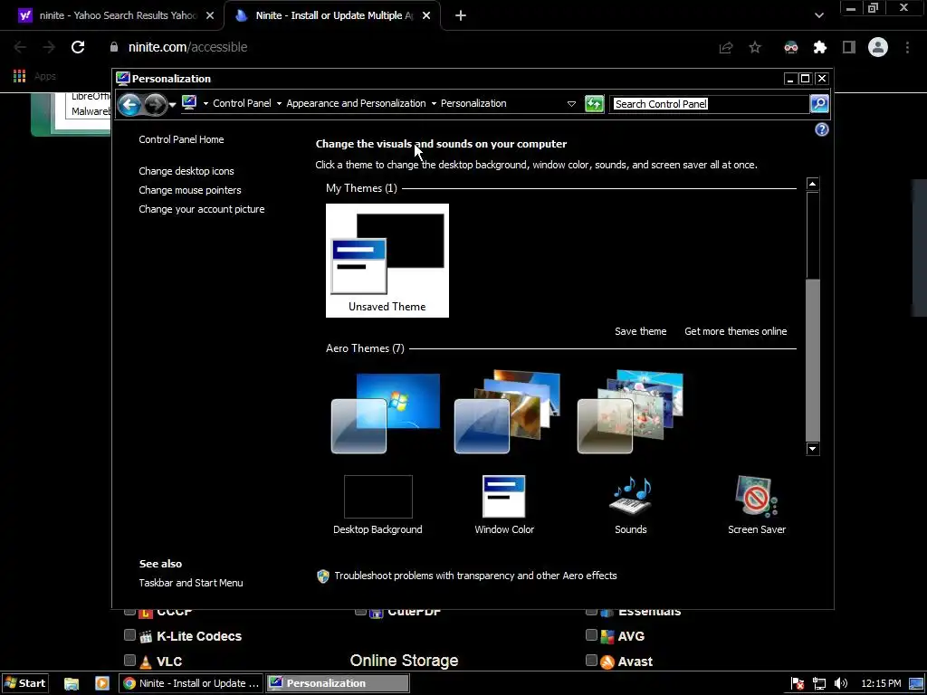Open Chrome three-dot menu
The image size is (927, 695).
click(907, 47)
